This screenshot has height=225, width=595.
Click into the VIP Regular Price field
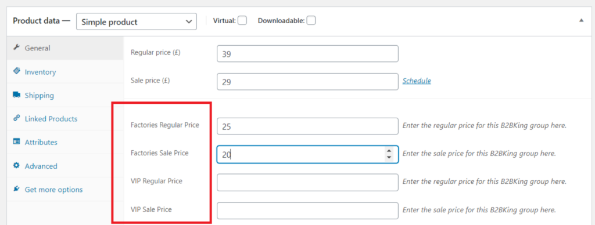click(308, 182)
